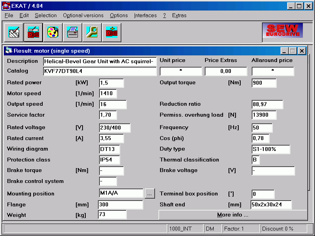The height and width of the screenshot is (236, 315).
Task: Click the Terminal box position value 0
Action: (x=263, y=194)
